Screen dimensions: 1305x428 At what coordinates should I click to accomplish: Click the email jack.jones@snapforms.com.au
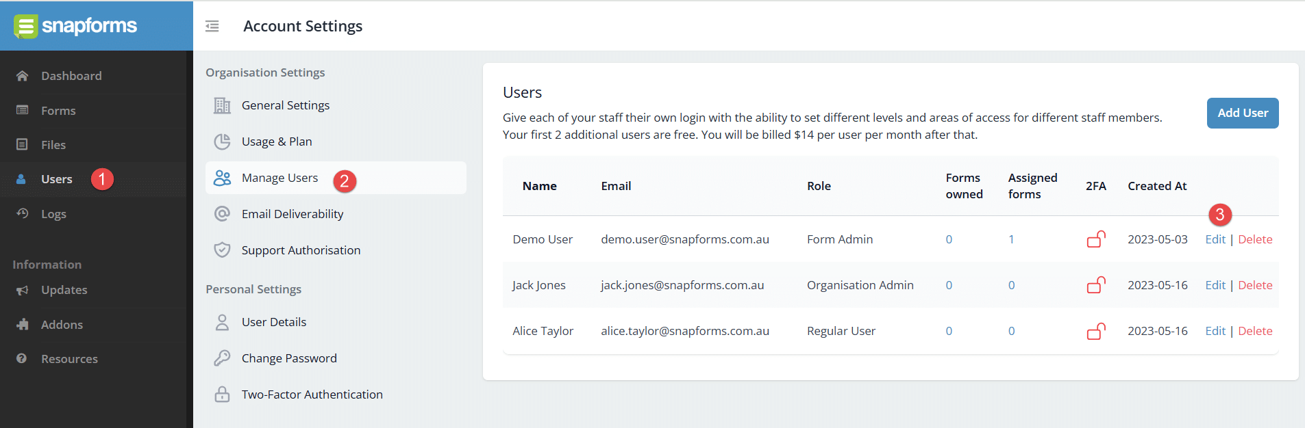point(682,285)
